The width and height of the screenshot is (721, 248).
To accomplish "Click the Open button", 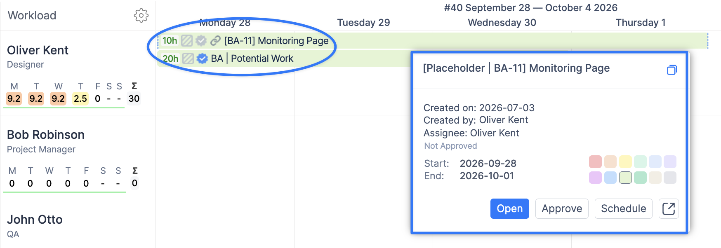I will pos(509,208).
